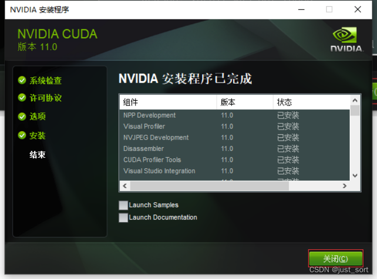The width and height of the screenshot is (377, 279).
Task: Click the Launch Documentation label text
Action: coord(163,217)
